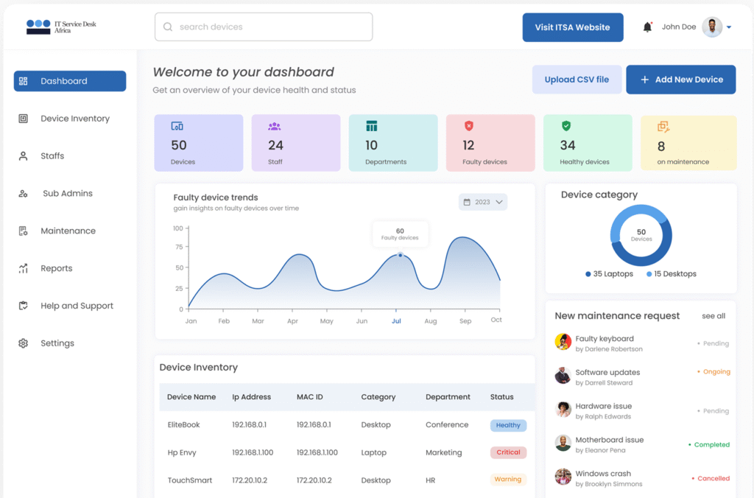Click the Upload CSV file button
The image size is (754, 498).
pos(577,80)
